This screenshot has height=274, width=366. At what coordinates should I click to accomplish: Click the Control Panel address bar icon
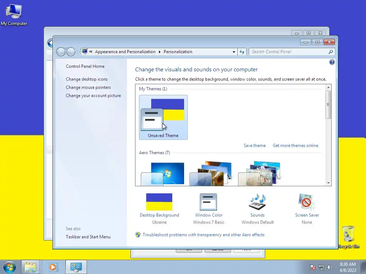pos(85,51)
